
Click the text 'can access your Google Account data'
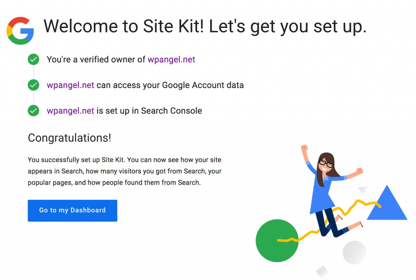[x=170, y=85]
